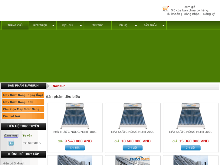Expand the DỊCH VỤ dropdown arrow

pyautogui.click(x=81, y=25)
